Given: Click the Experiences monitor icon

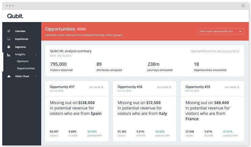Looking at the screenshot, I should (9, 39).
